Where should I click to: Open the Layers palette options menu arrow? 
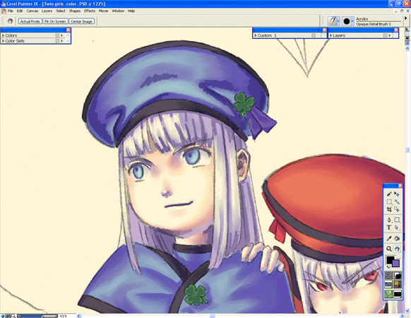click(390, 35)
